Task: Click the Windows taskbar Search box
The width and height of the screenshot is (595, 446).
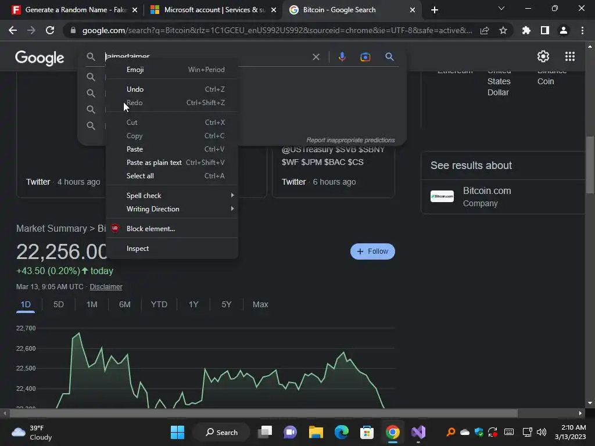Action: 221,432
